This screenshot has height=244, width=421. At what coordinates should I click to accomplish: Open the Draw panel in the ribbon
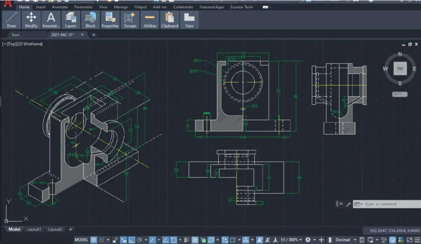coord(12,20)
